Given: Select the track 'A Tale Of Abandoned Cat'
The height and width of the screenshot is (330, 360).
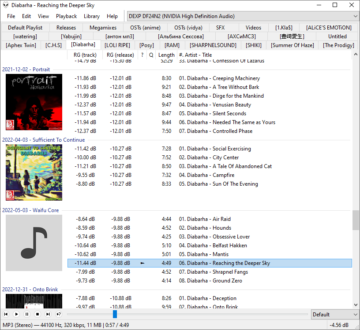Looking at the screenshot, I should coord(210,166).
